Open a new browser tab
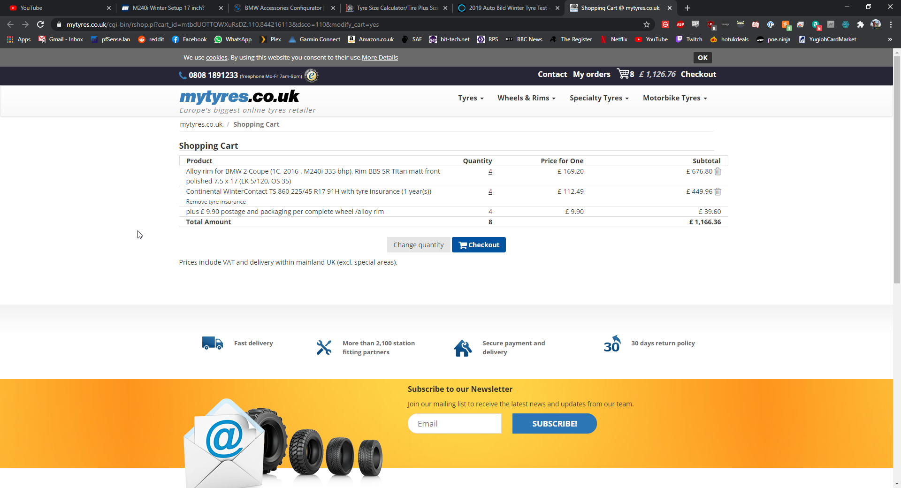The width and height of the screenshot is (901, 488). tap(687, 8)
